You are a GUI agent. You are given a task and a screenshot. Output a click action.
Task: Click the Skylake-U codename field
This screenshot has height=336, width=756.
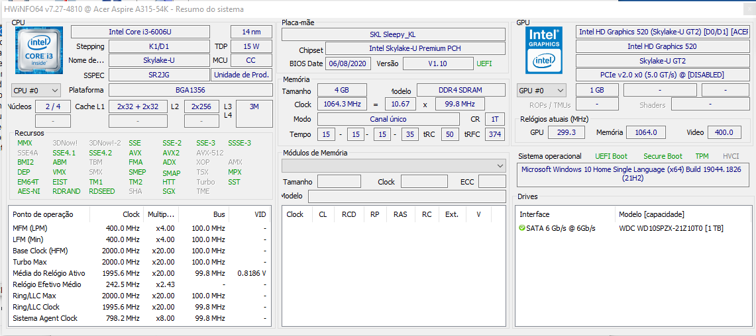tap(159, 61)
